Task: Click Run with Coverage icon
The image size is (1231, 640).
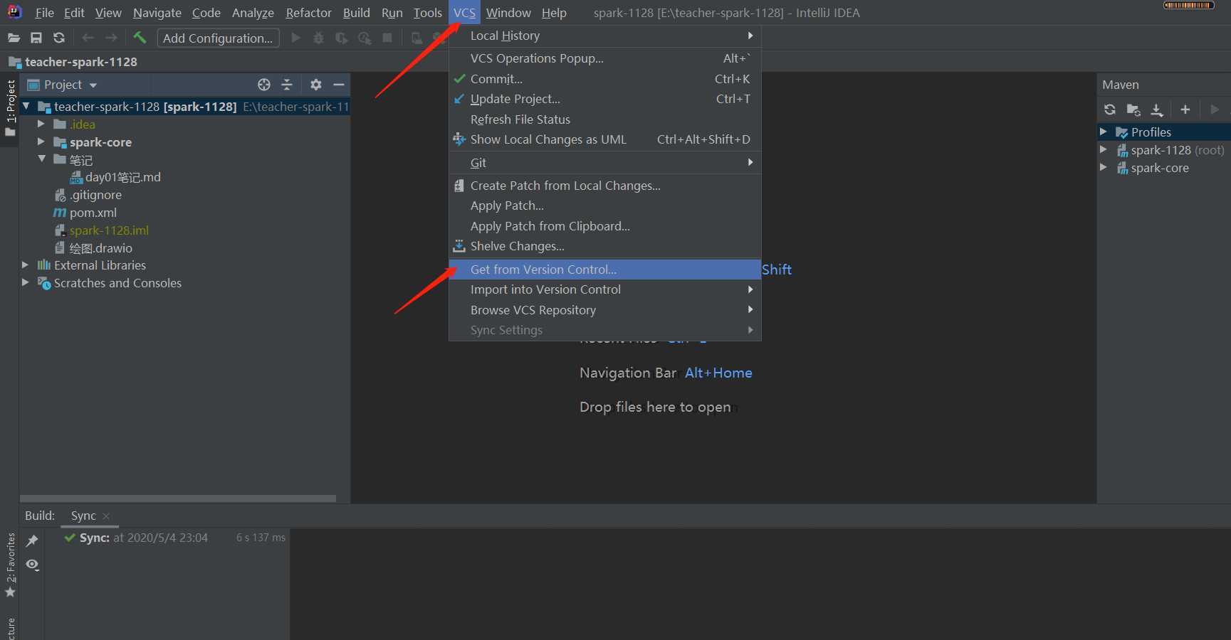Action: point(342,38)
